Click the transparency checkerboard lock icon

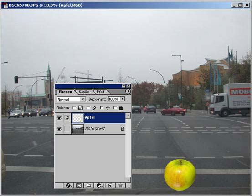[x=81, y=108]
